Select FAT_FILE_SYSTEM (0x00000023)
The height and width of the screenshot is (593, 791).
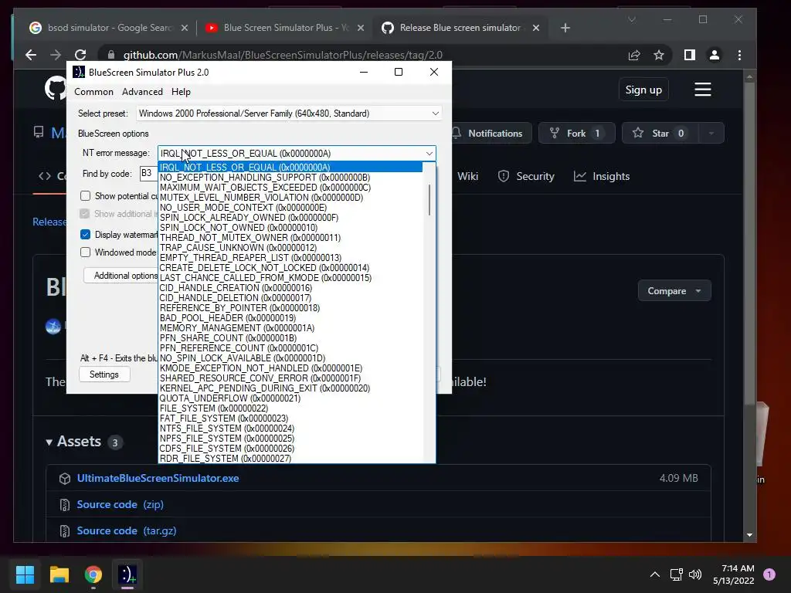coord(290,418)
